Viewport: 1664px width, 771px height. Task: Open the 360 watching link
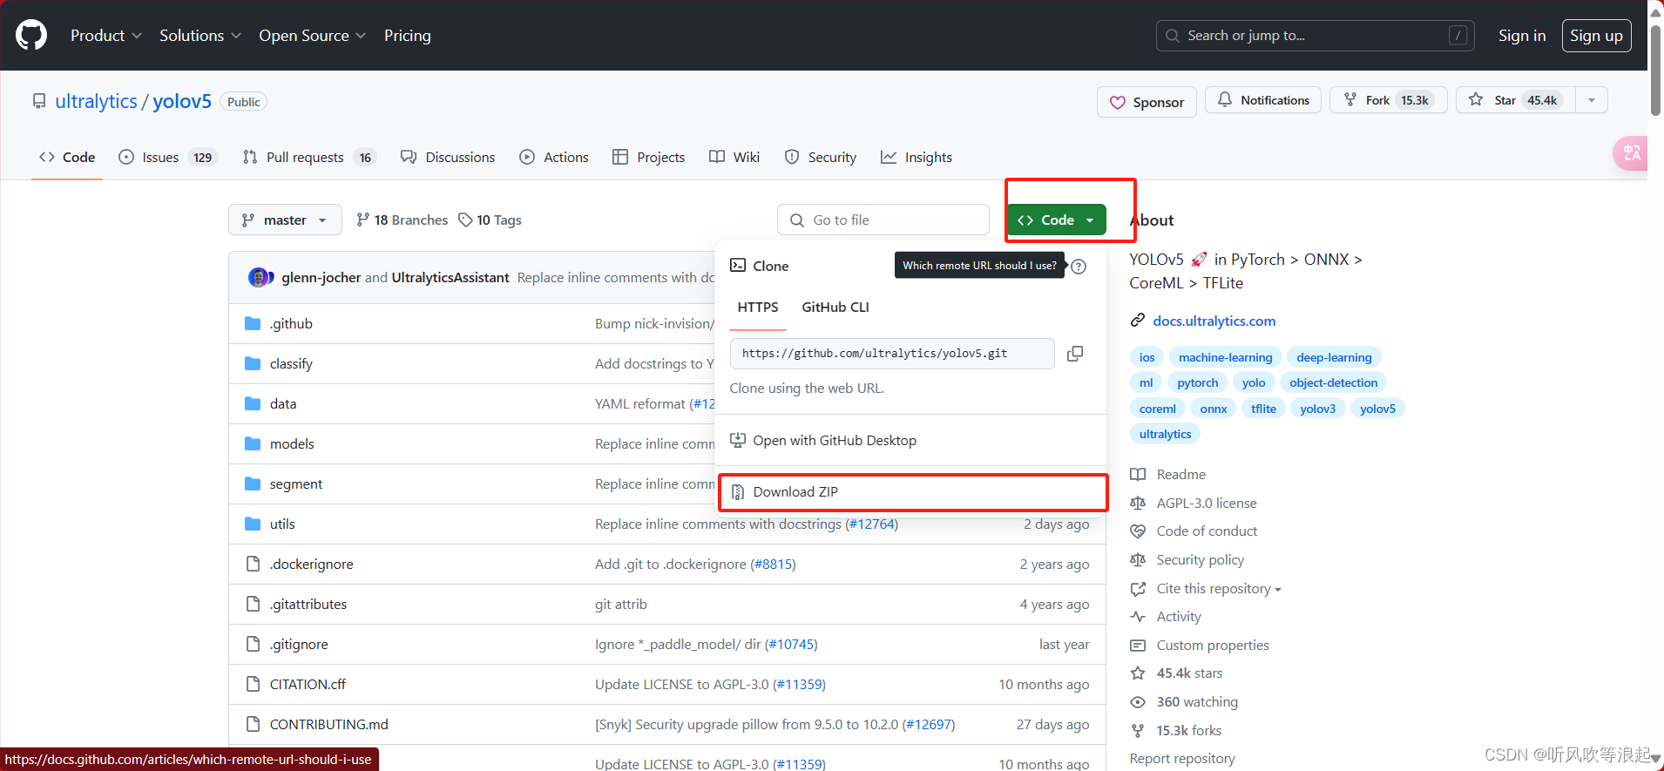tap(1184, 702)
